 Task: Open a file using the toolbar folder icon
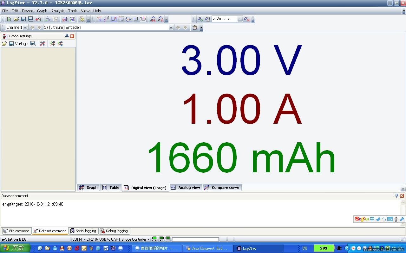pyautogui.click(x=16, y=19)
